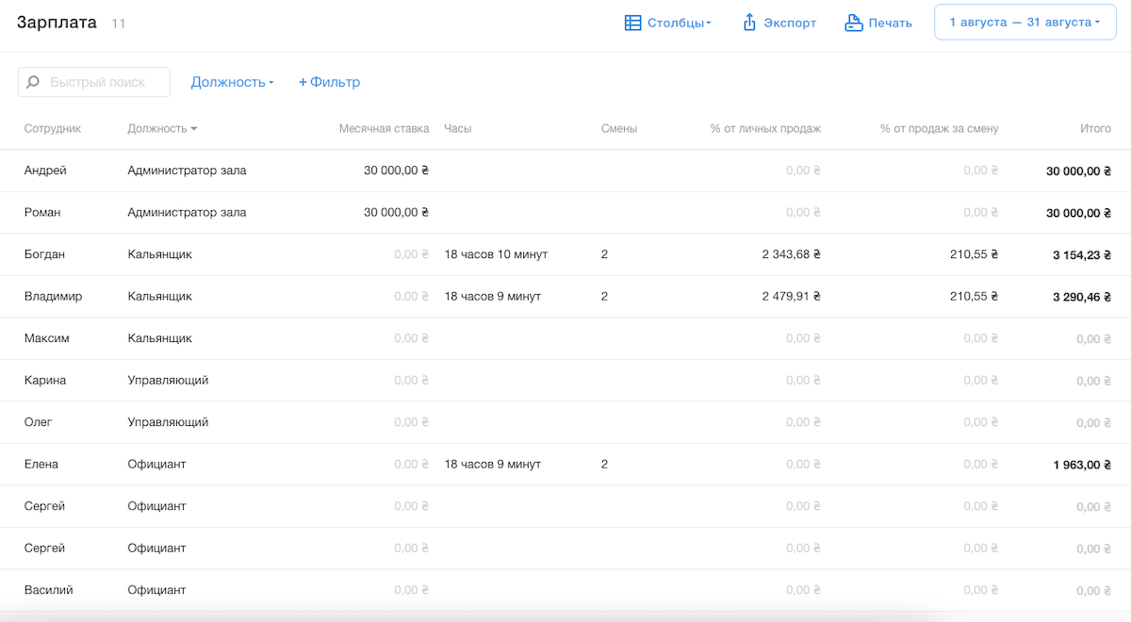Sort by the Должность column header
Image resolution: width=1131 pixels, height=622 pixels.
162,128
